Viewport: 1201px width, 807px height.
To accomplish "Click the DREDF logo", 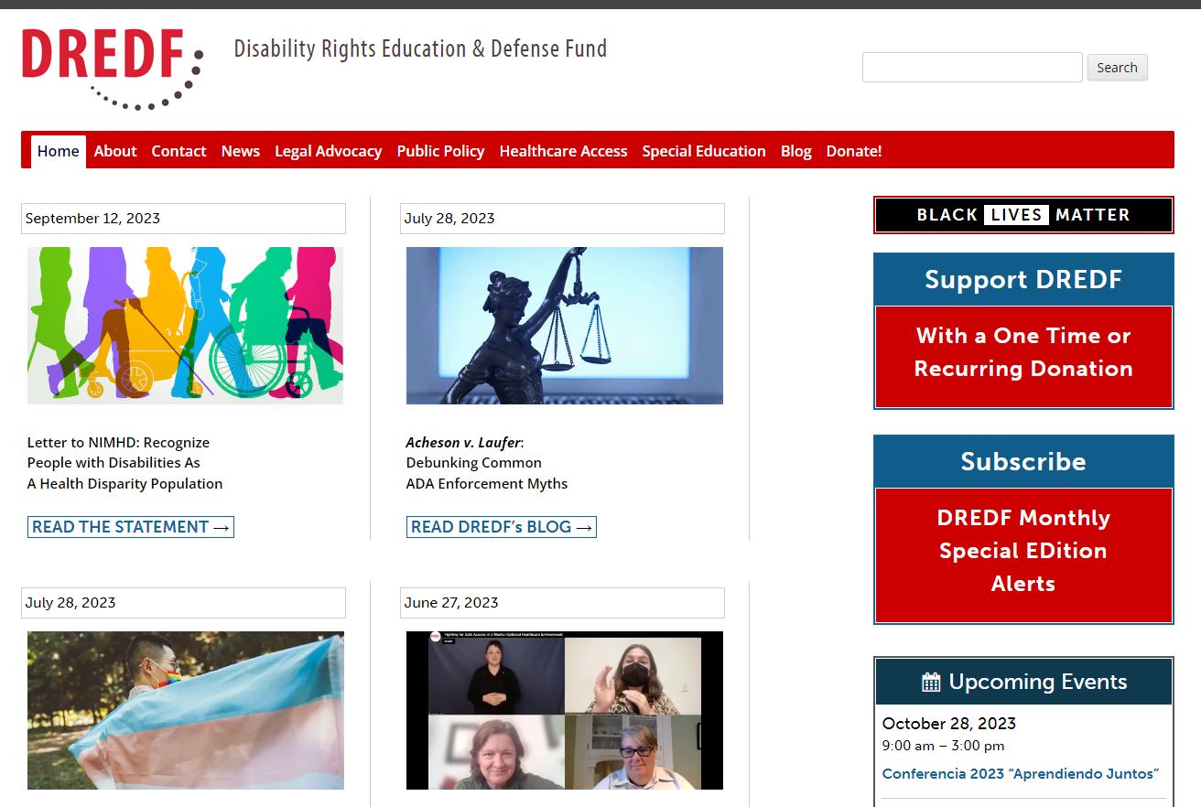I will pos(112,69).
